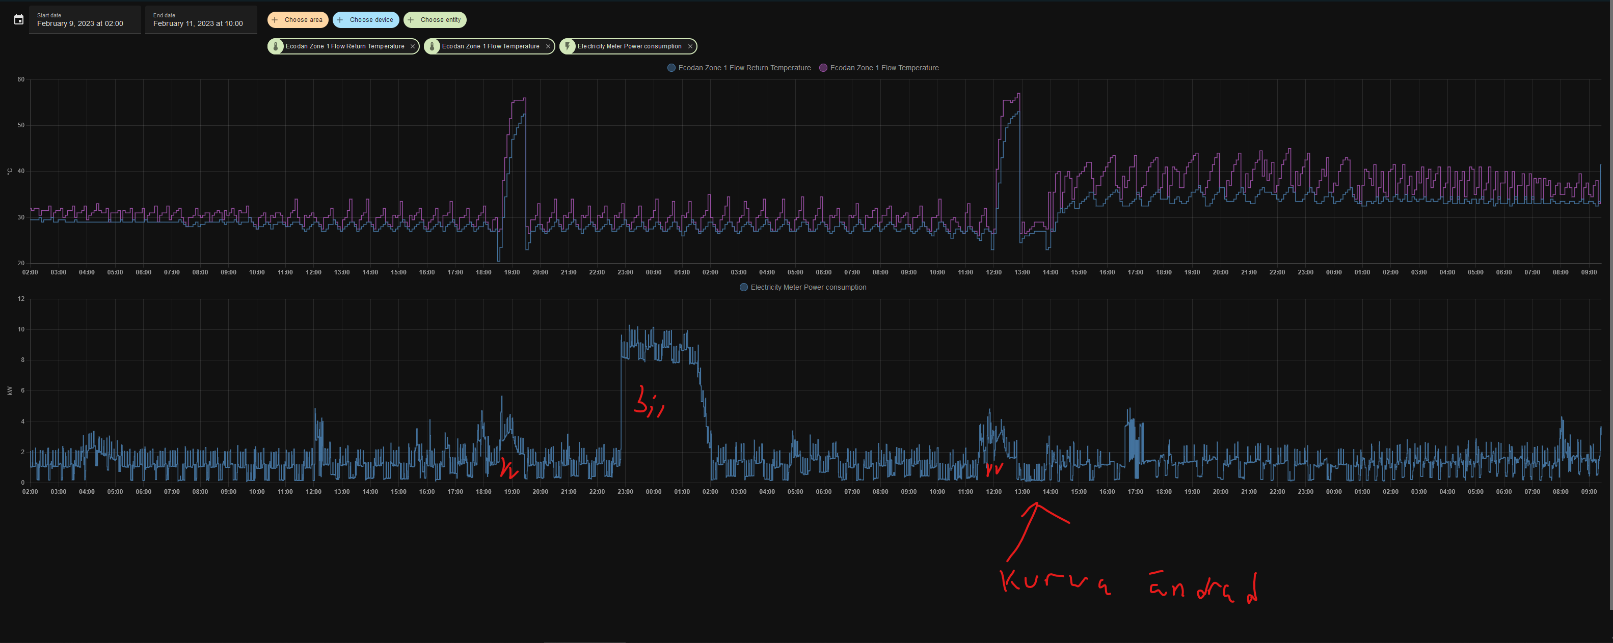
Task: Click plus icon on Choose device
Action: [x=340, y=20]
